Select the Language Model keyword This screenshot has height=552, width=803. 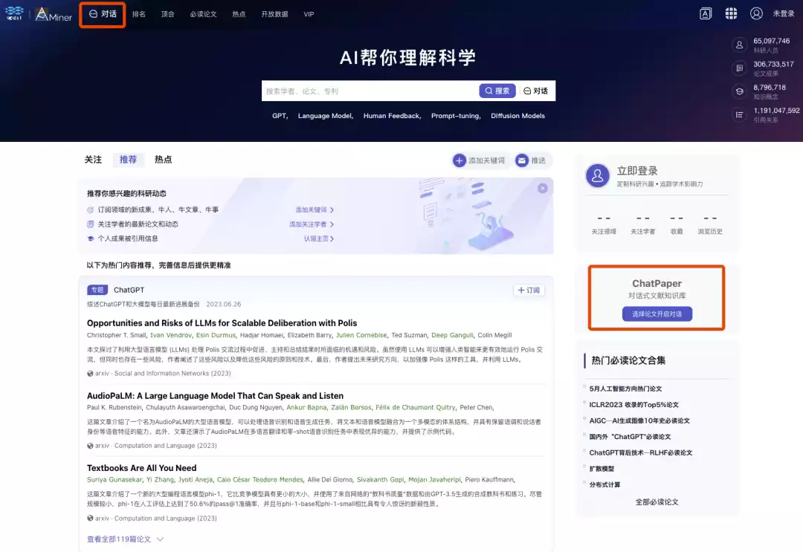[x=325, y=116]
